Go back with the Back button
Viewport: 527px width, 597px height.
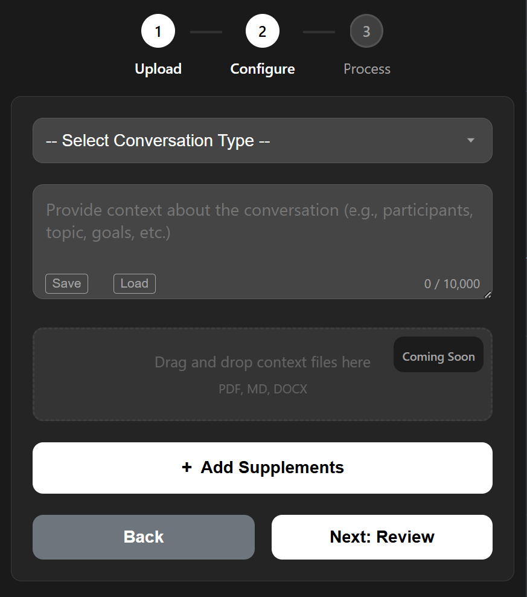(144, 537)
